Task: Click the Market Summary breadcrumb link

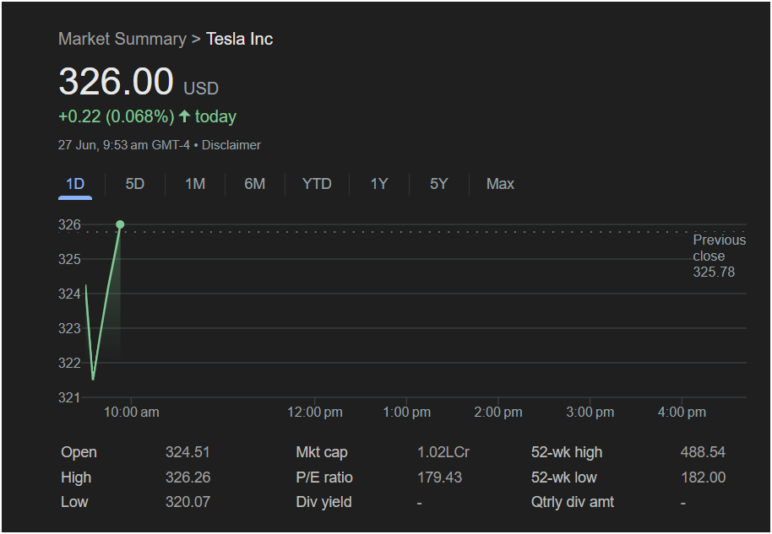Action: tap(122, 39)
